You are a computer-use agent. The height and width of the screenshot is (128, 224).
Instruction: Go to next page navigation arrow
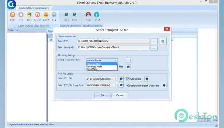[x=206, y=120]
